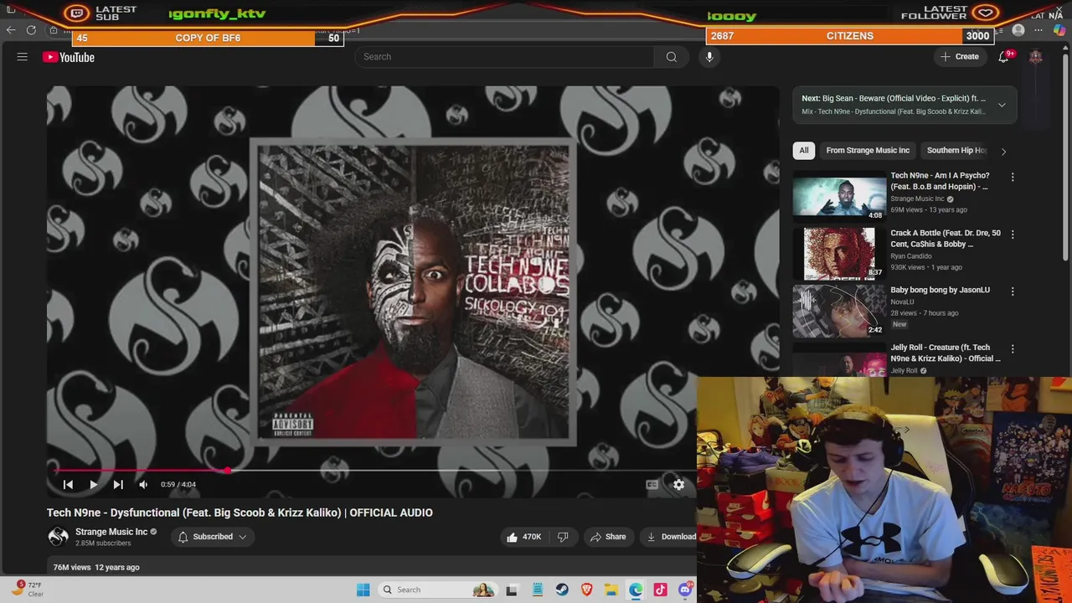Click the red progress scrubber dot

click(x=227, y=470)
